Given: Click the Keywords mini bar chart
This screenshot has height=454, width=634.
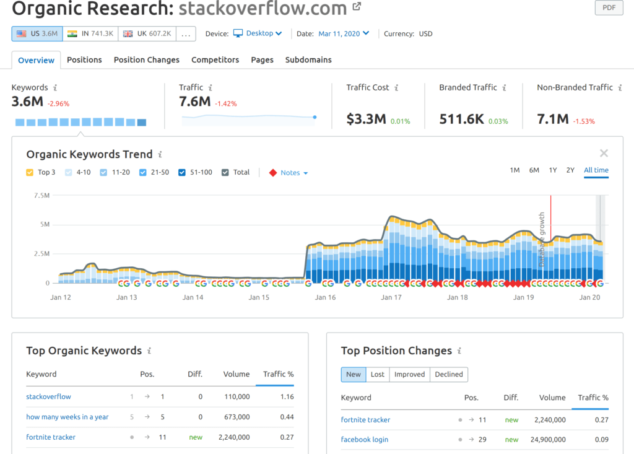Looking at the screenshot, I should pos(80,122).
